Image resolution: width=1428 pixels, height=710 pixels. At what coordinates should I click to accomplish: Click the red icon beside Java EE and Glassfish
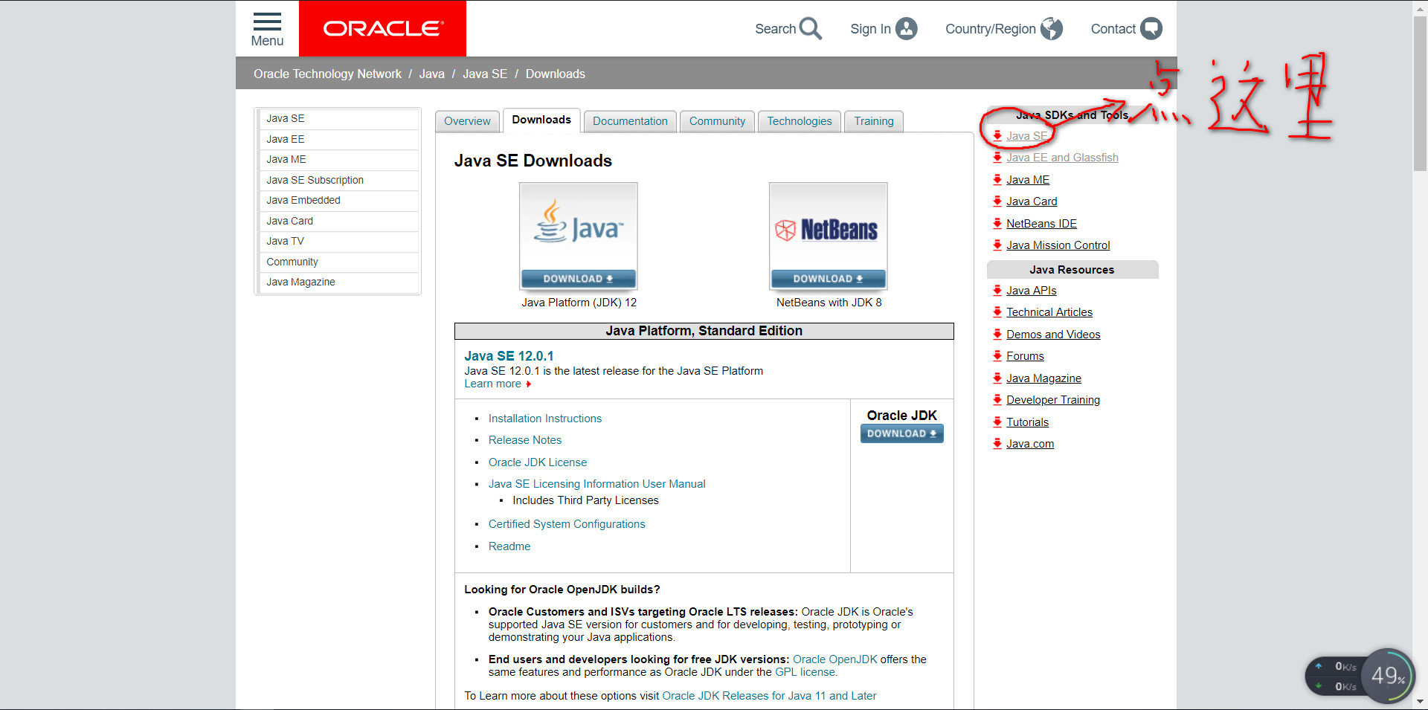click(997, 157)
